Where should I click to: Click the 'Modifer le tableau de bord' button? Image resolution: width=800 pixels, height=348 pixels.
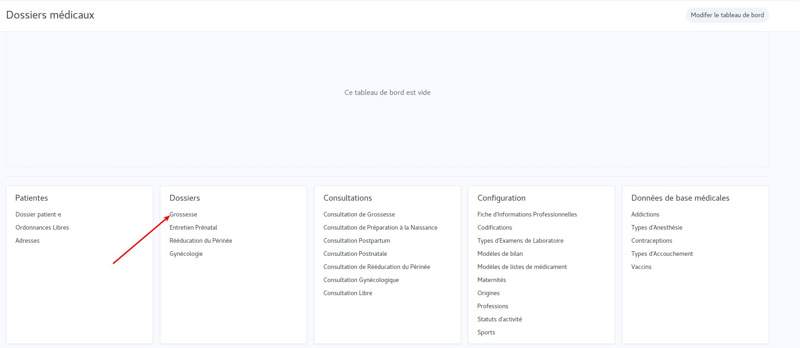(x=727, y=15)
